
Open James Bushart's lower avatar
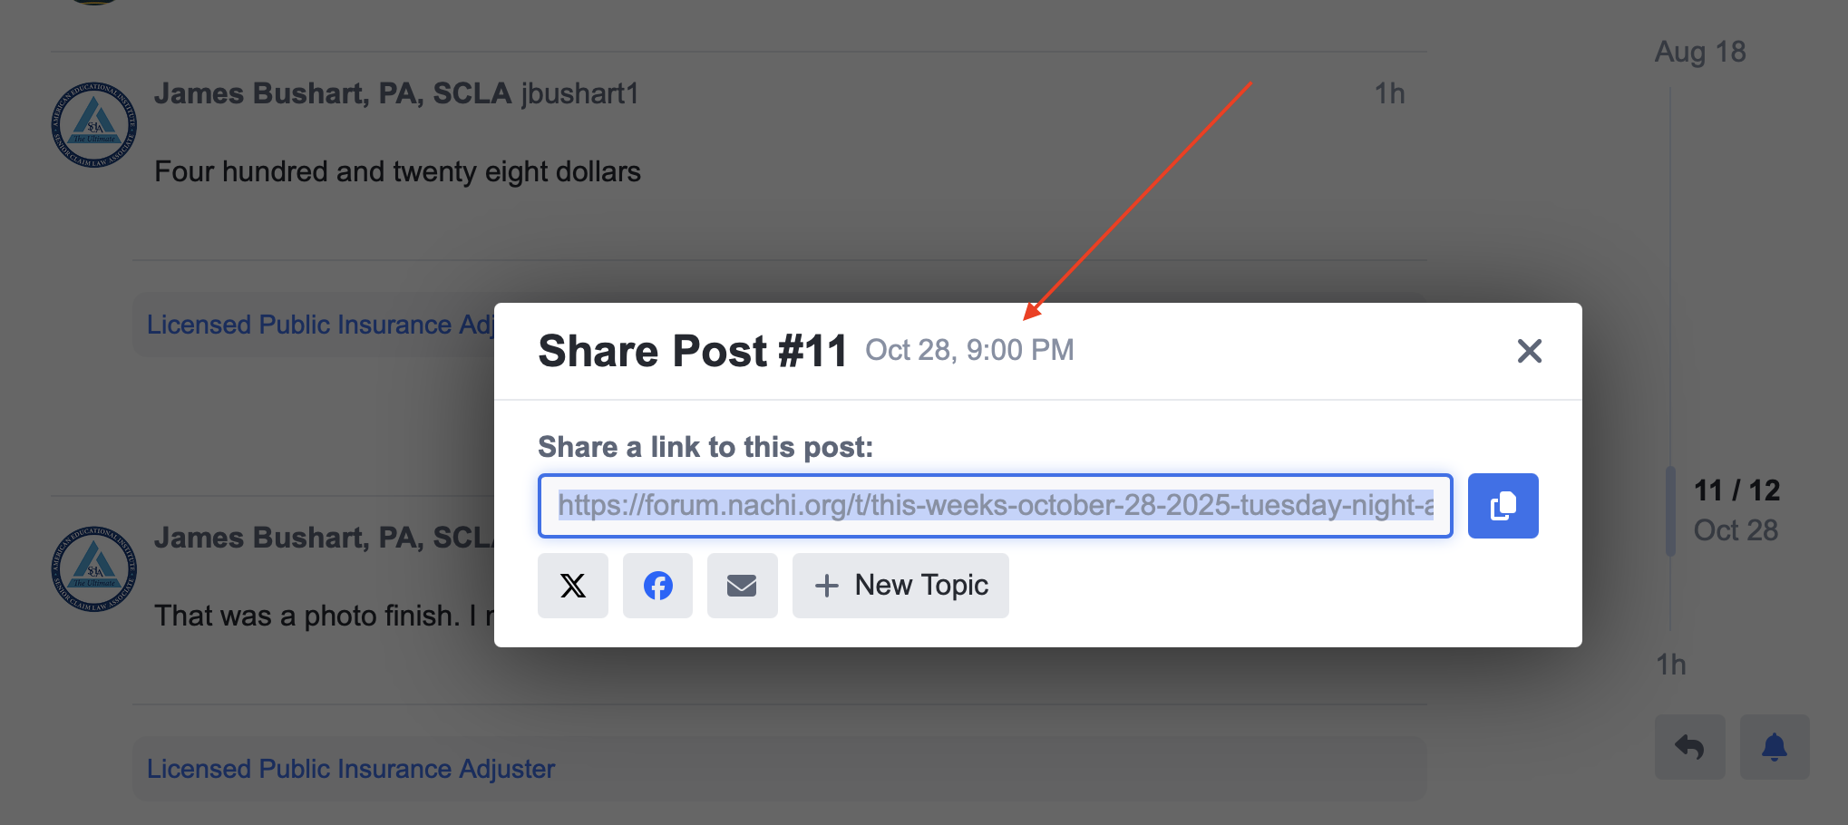pos(94,569)
